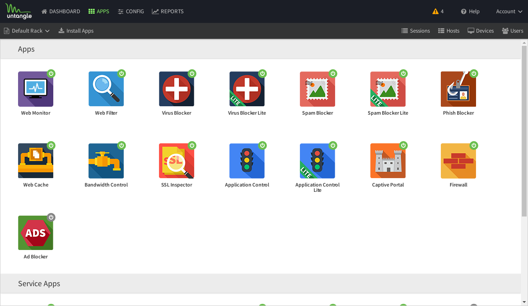Open the Bandwidth Control app
Screen dimensions: 528x306
pos(106,161)
